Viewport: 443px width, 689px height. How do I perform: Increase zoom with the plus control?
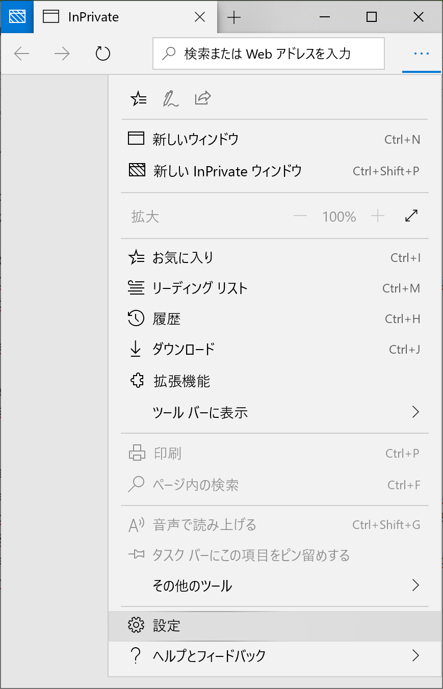[x=378, y=216]
